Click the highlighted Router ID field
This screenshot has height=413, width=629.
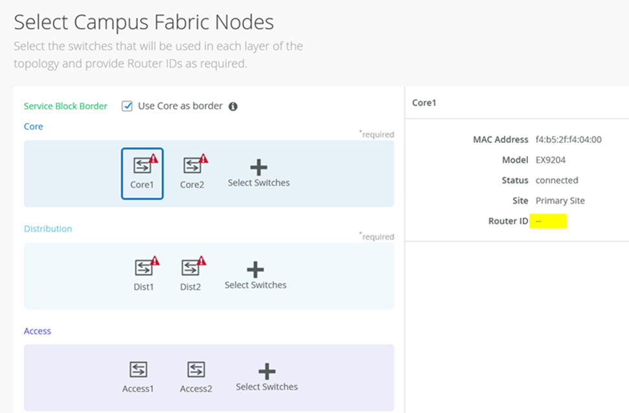[x=548, y=221]
